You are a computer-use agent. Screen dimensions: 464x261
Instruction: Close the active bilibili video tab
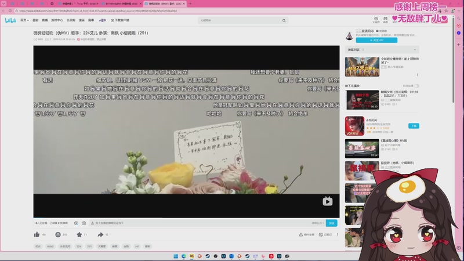pyautogui.click(x=184, y=3)
